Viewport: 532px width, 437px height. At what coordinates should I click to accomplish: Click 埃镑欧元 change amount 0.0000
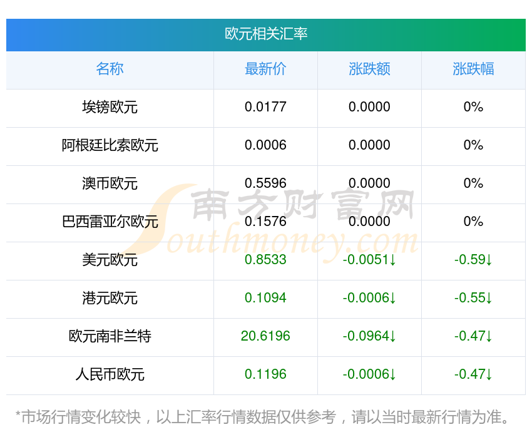pos(369,107)
